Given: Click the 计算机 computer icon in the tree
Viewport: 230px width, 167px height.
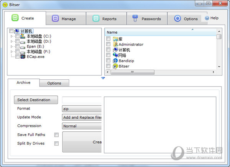Looking at the screenshot, I should 17,31.
